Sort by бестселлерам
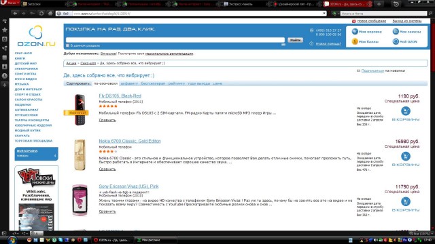This screenshot has height=244, width=435. [153, 83]
